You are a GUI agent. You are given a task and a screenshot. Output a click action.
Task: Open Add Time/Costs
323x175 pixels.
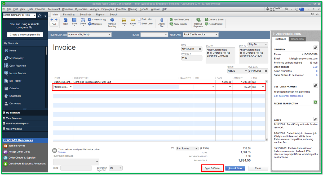(x=179, y=20)
